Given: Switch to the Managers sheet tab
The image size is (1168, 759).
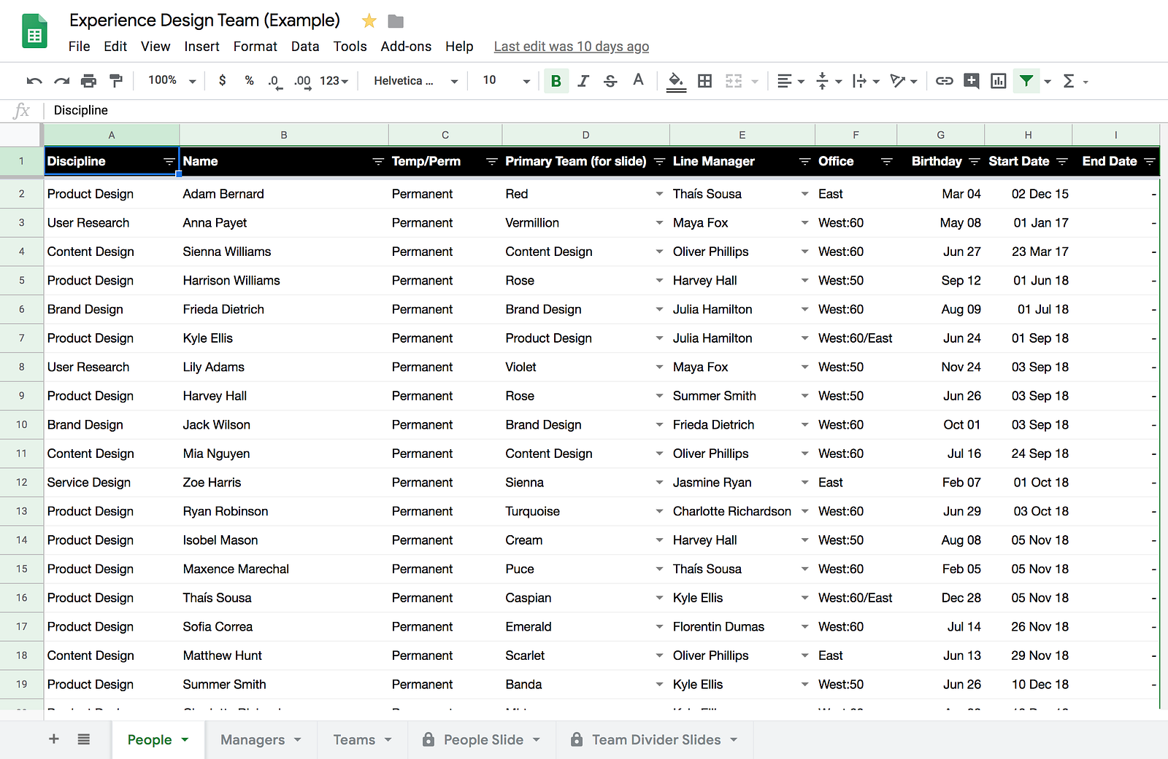Looking at the screenshot, I should [261, 740].
